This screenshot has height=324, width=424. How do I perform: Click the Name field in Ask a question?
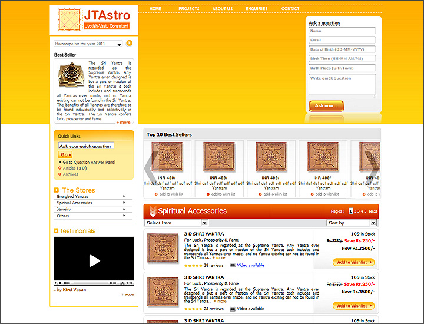(342, 31)
